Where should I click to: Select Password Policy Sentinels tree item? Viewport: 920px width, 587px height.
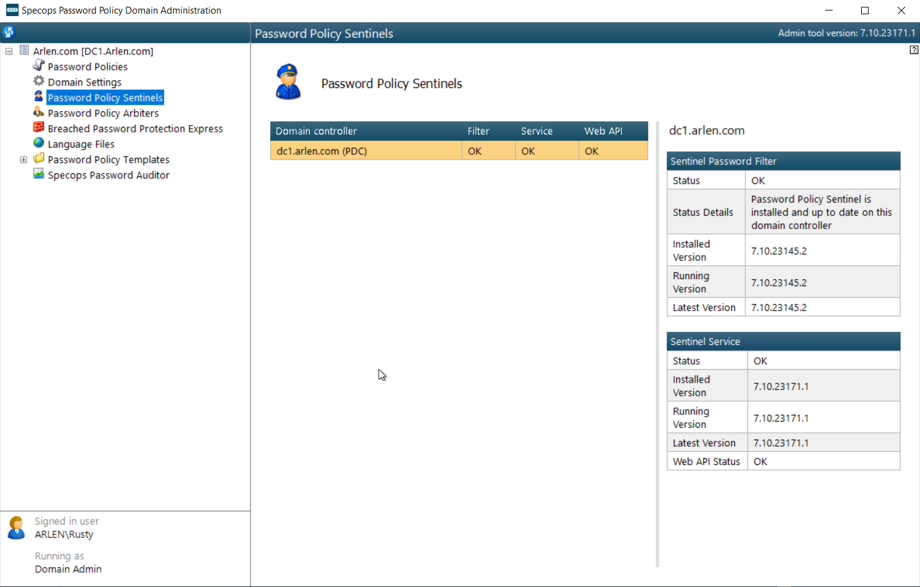tap(105, 98)
